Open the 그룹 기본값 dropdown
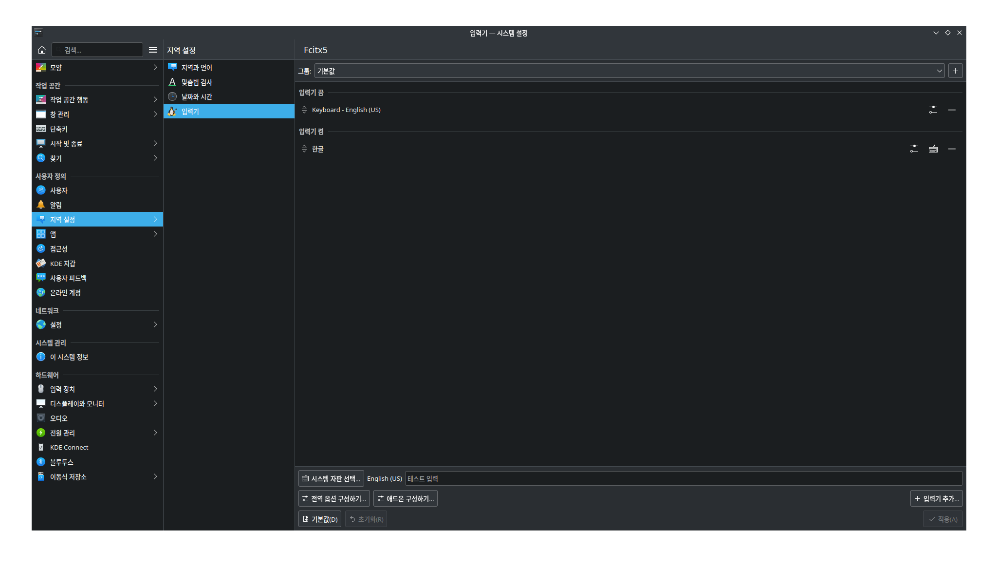998x568 pixels. pos(629,71)
